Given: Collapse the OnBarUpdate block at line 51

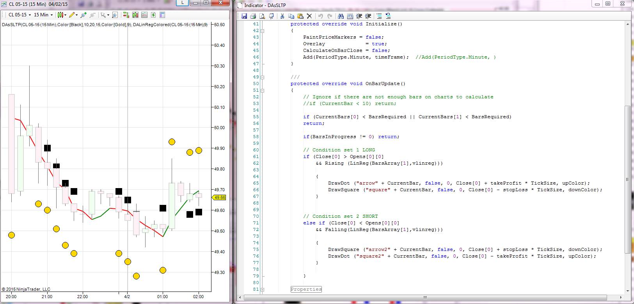Looking at the screenshot, I should click(x=262, y=90).
